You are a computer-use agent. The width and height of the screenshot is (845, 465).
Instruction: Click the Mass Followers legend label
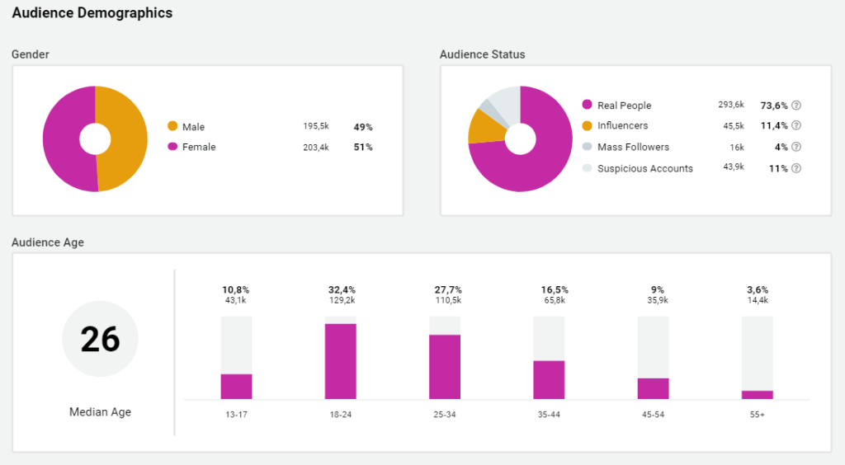[633, 147]
